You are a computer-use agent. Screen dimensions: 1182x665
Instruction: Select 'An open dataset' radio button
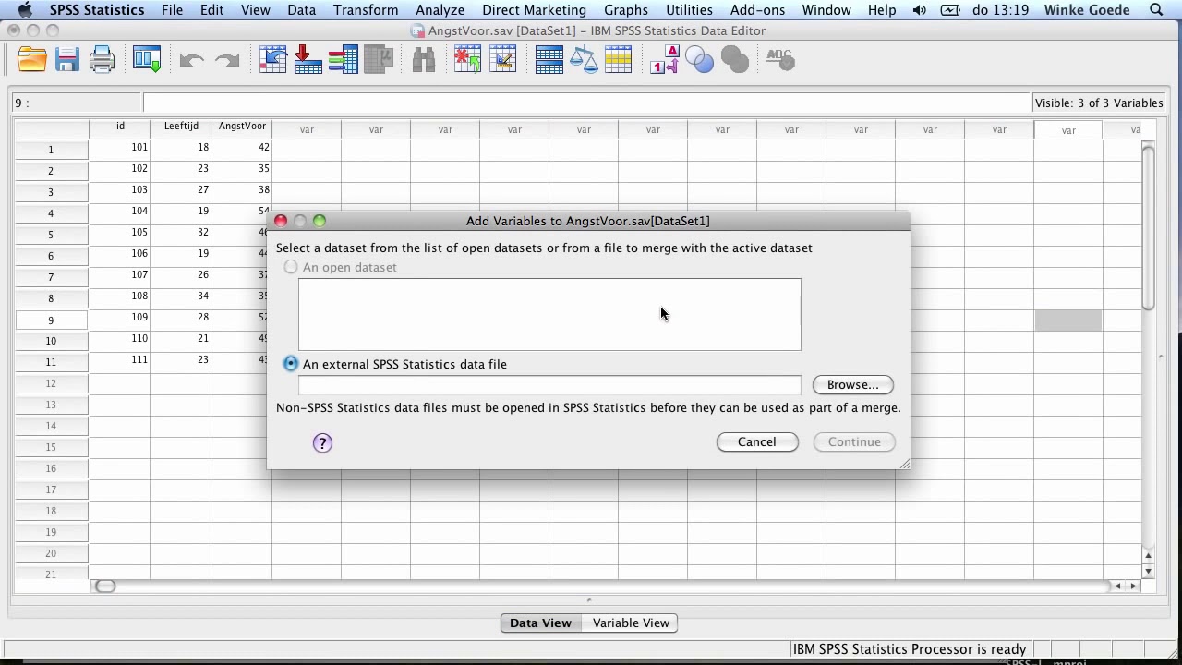click(x=291, y=267)
